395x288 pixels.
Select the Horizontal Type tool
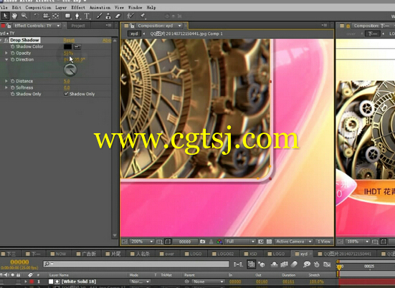(87, 16)
